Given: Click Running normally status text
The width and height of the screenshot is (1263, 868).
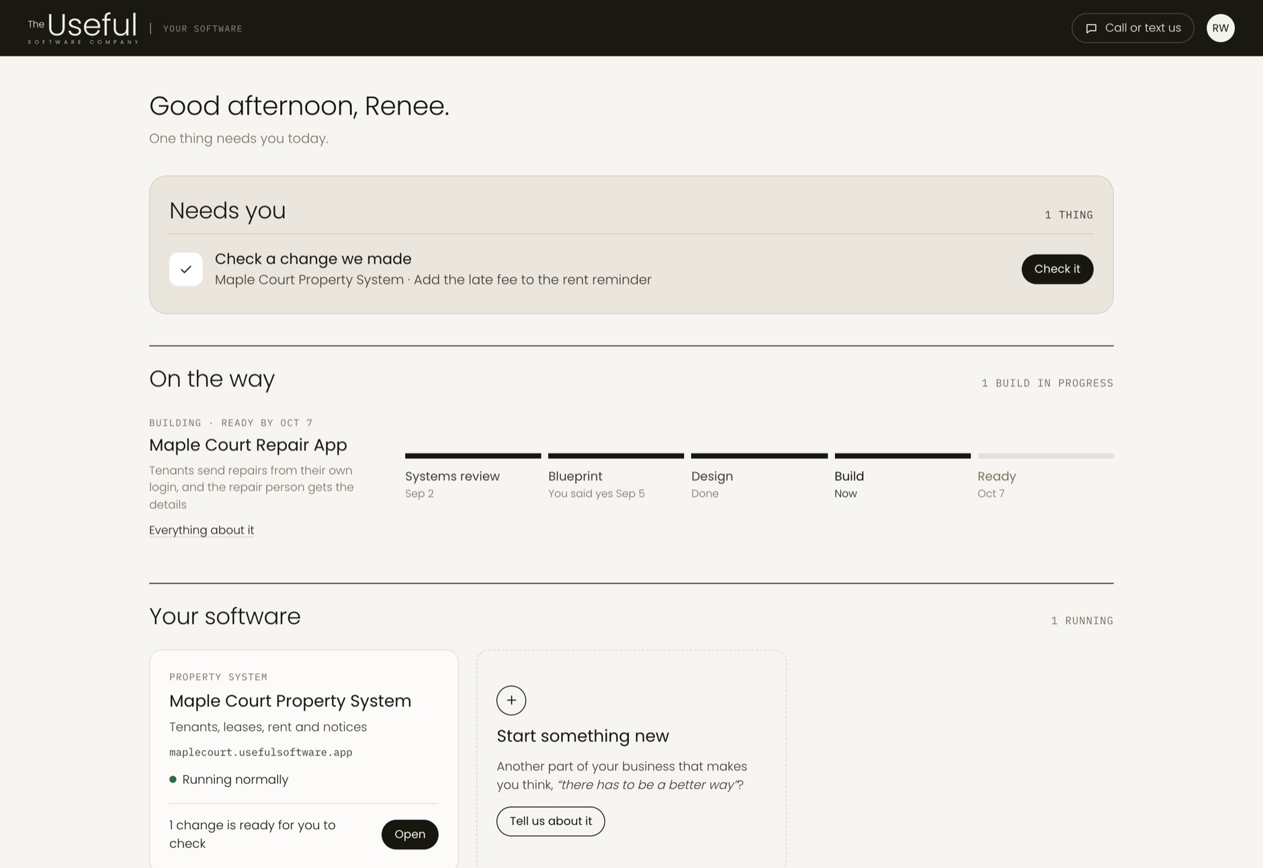Looking at the screenshot, I should pyautogui.click(x=235, y=779).
